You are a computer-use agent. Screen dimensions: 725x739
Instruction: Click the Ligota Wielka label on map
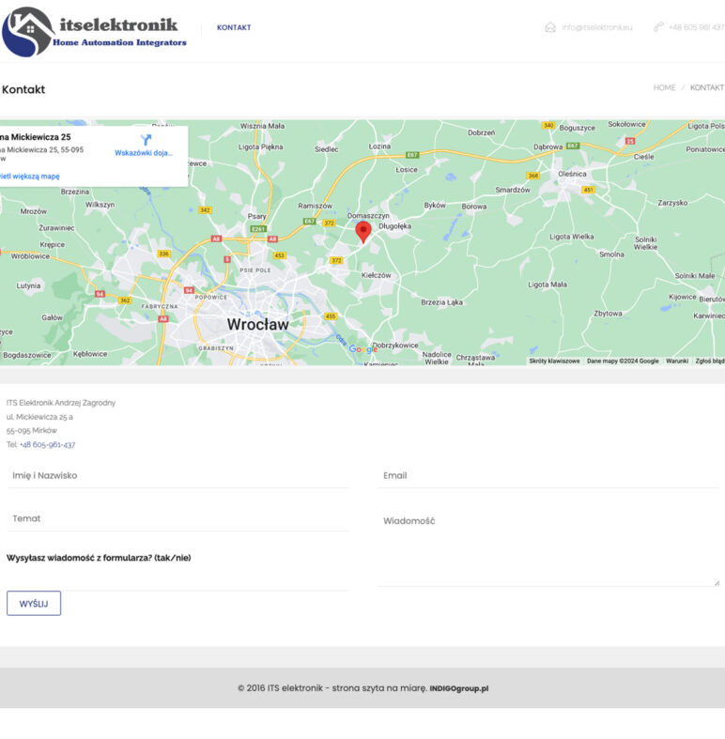pos(572,237)
